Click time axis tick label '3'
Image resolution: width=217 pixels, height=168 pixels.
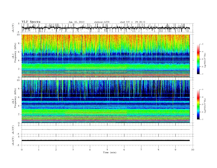73,150
